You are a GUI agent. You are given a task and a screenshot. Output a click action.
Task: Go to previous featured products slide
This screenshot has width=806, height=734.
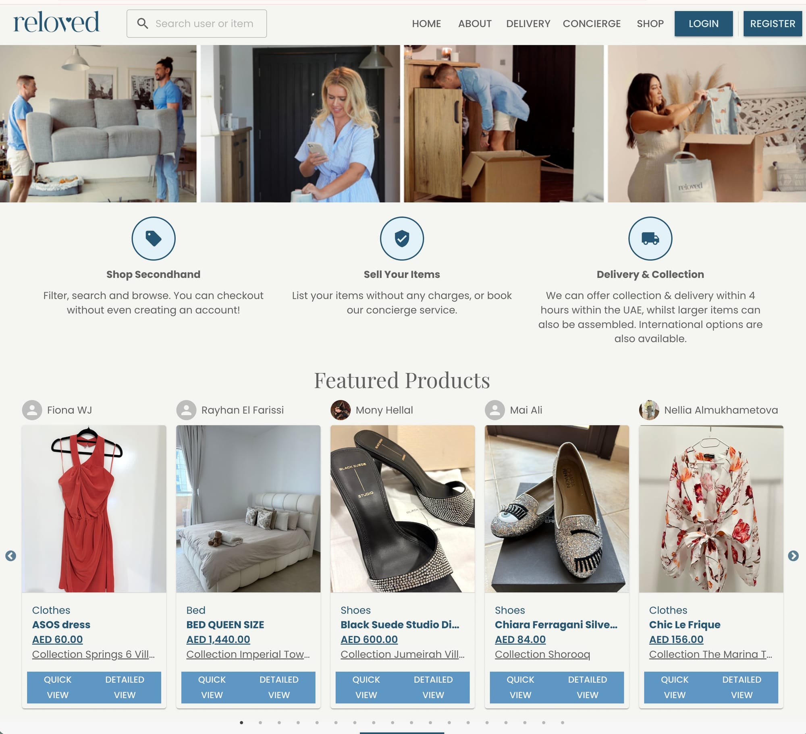(x=11, y=556)
